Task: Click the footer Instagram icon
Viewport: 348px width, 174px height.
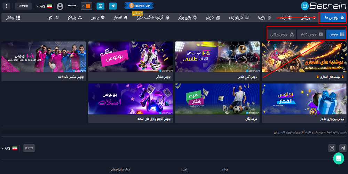Action: (332, 148)
